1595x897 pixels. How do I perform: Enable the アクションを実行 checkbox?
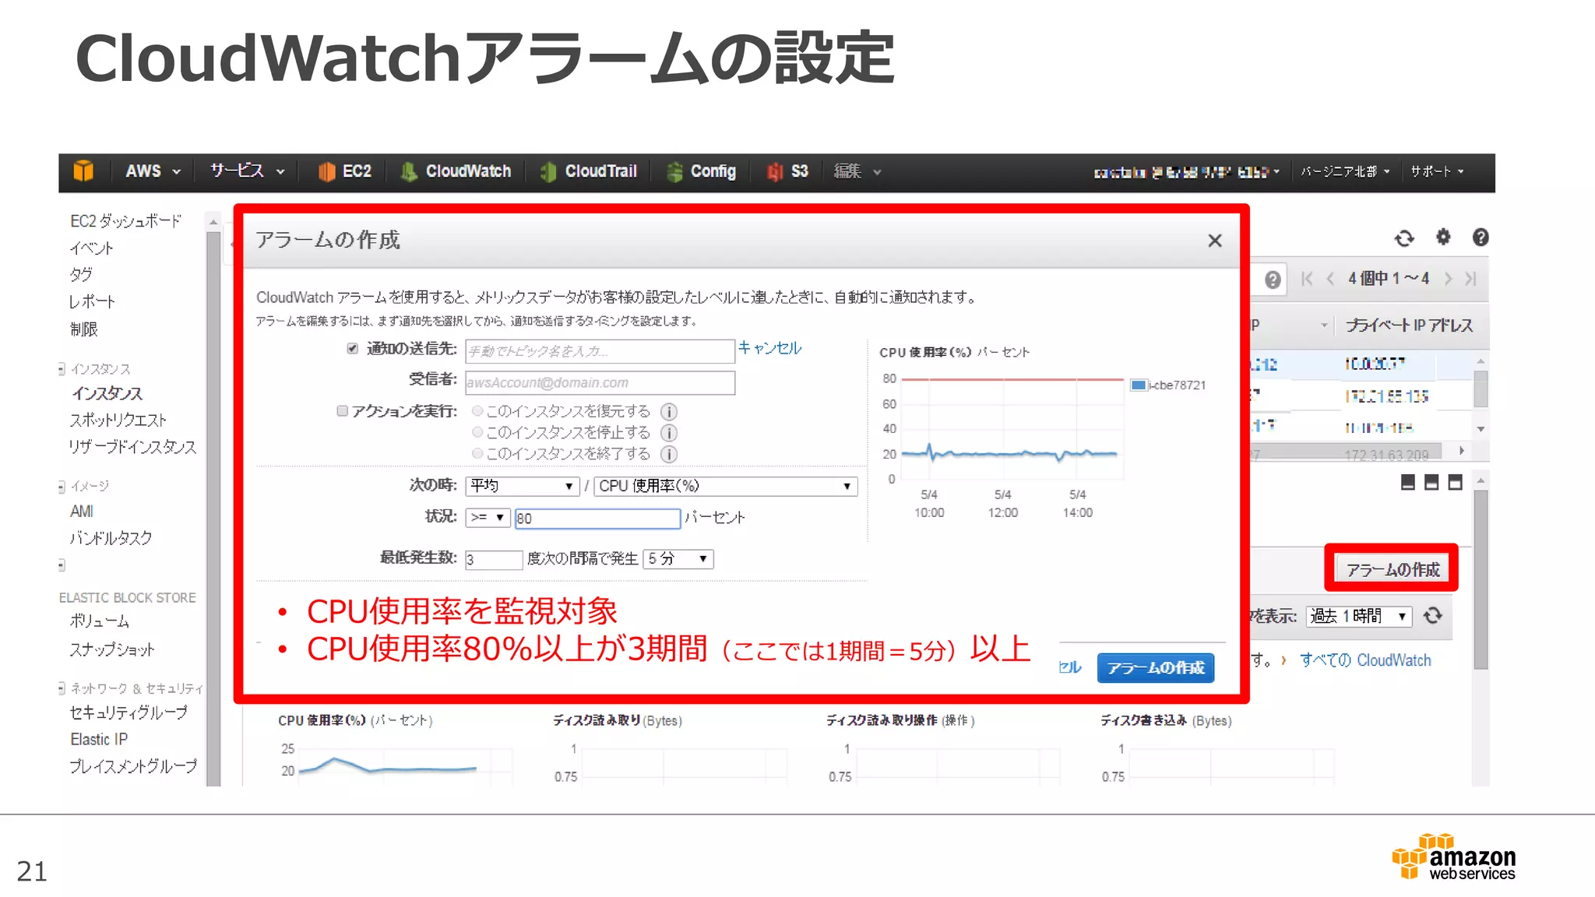point(342,410)
